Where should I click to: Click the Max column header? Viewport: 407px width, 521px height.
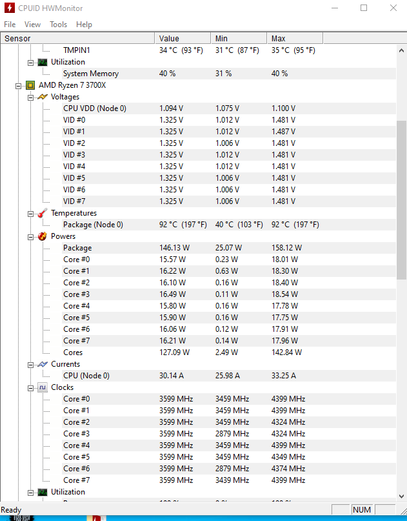click(295, 38)
